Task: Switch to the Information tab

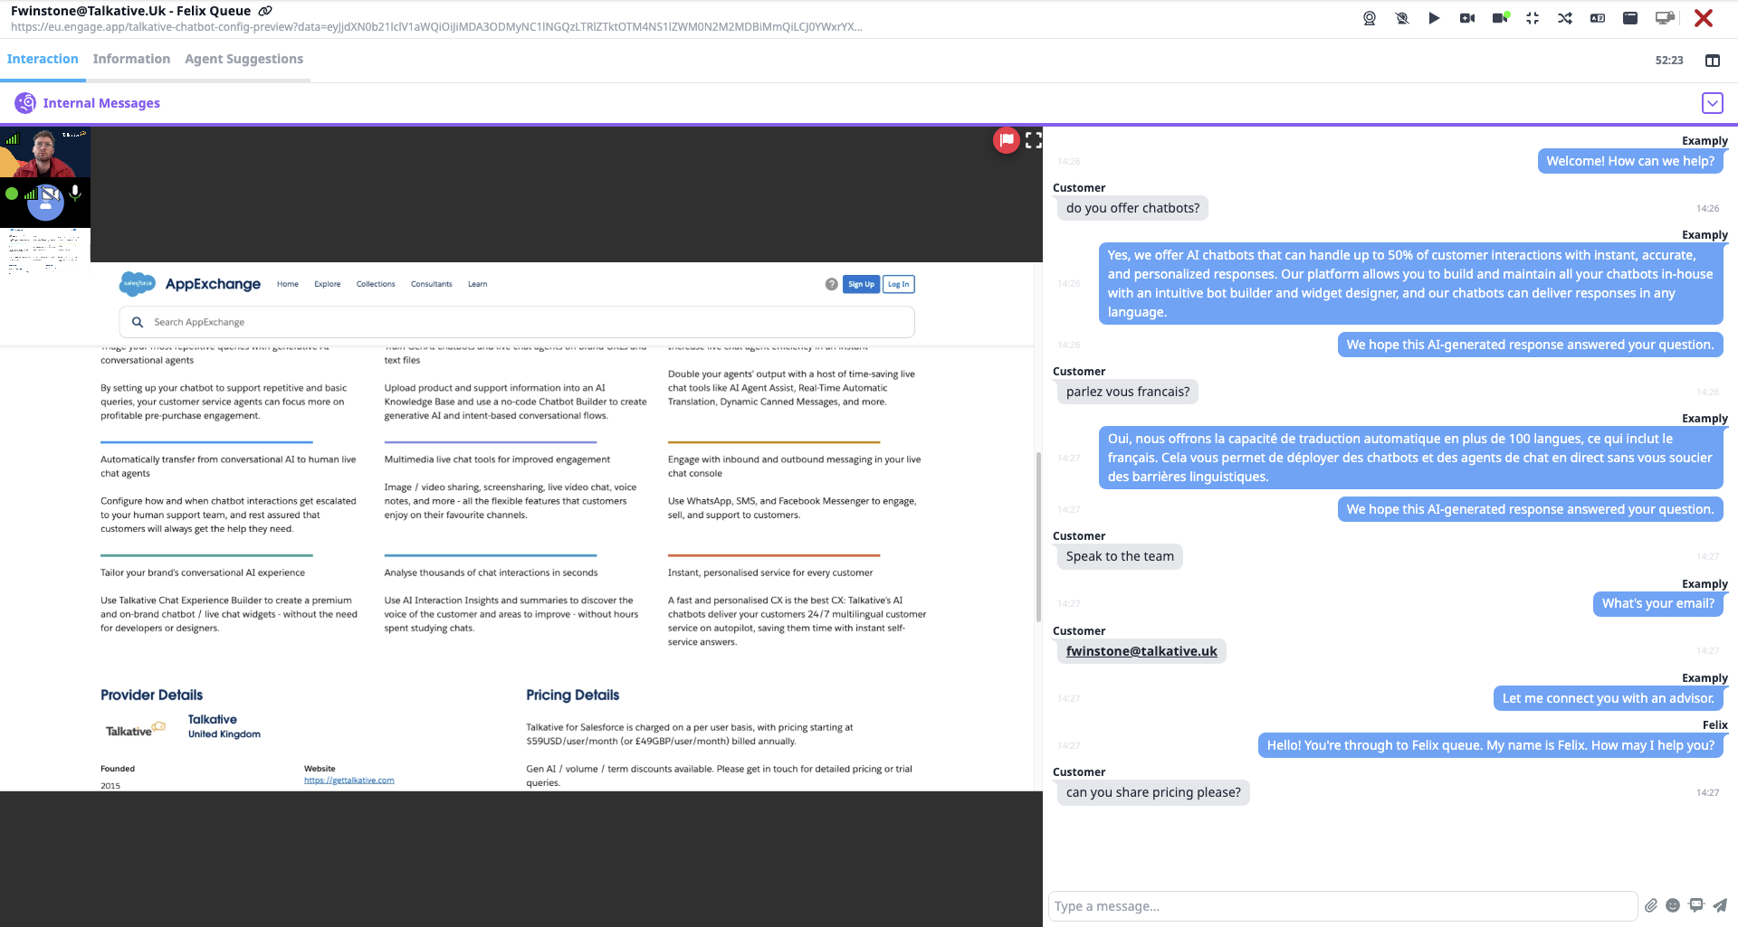Action: tap(131, 59)
